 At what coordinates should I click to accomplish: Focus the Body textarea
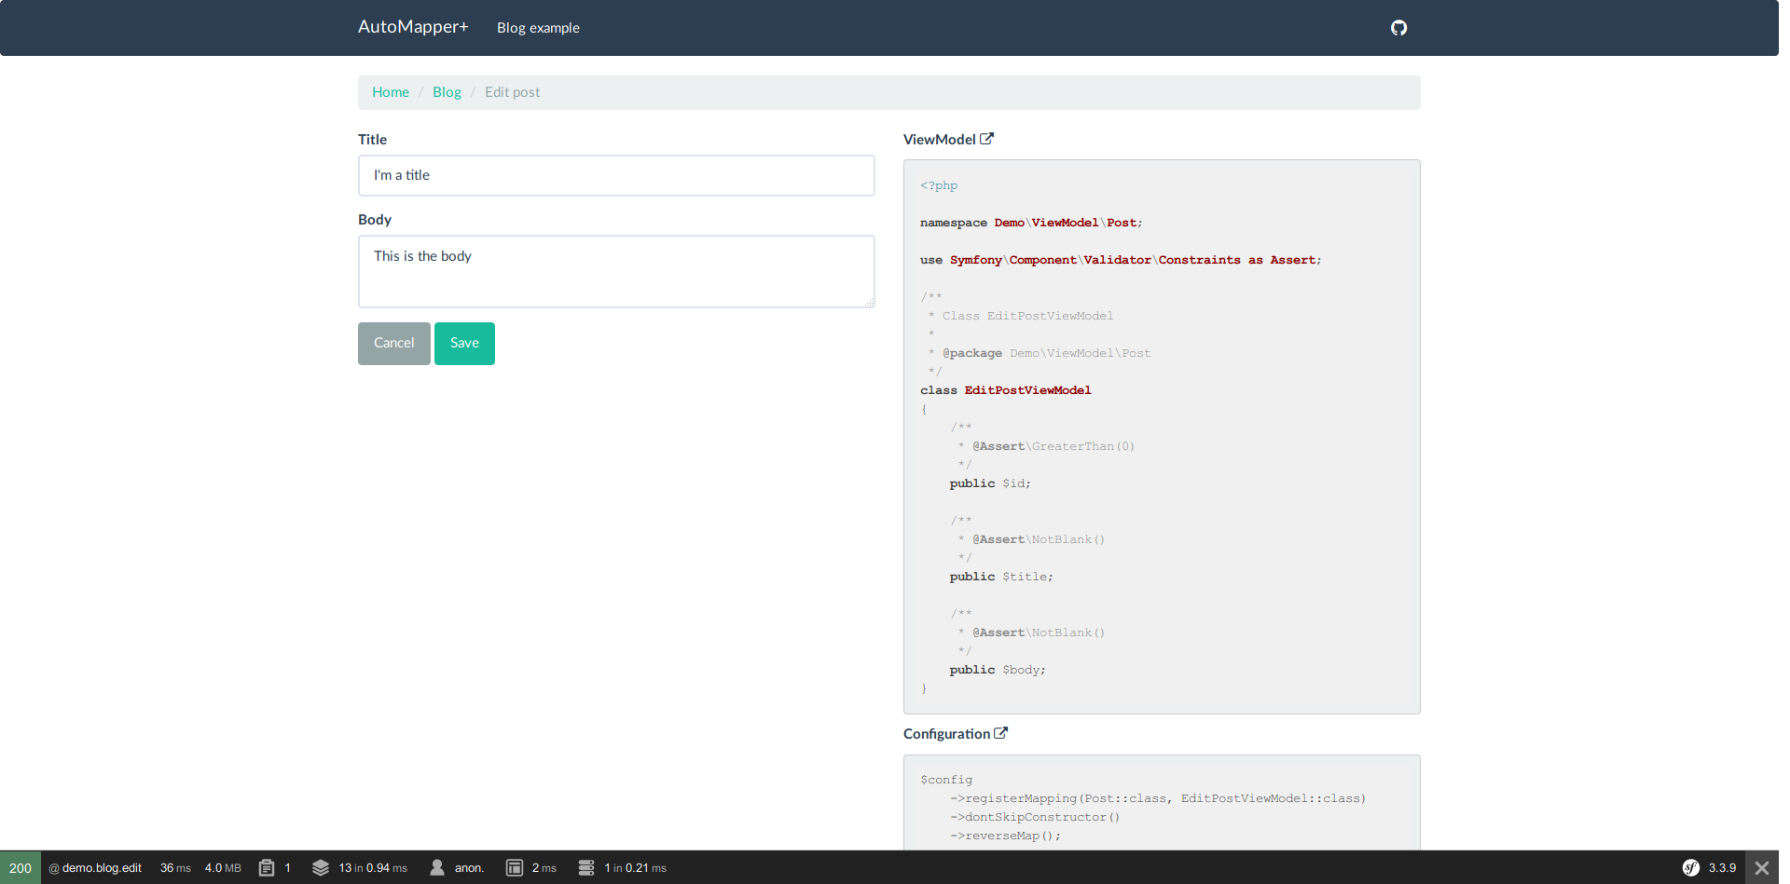[x=616, y=271]
